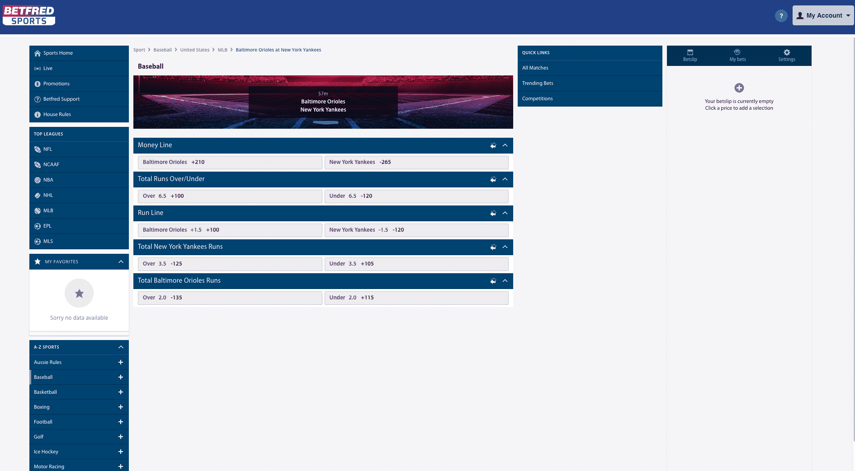Click the My Favorites star icon
The image size is (855, 471).
click(38, 261)
